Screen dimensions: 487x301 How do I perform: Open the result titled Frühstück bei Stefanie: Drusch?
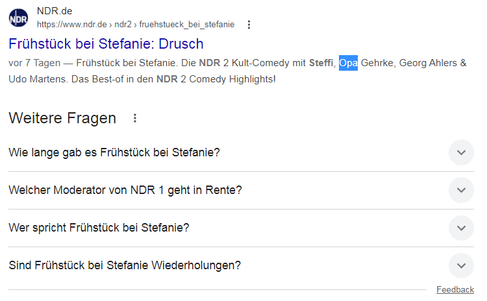(106, 43)
